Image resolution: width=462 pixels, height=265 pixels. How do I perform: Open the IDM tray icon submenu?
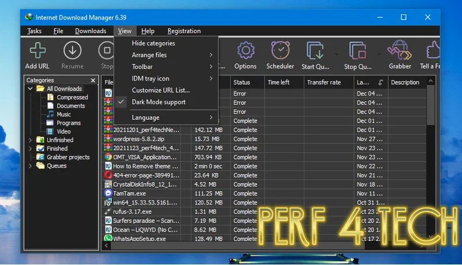click(166, 78)
